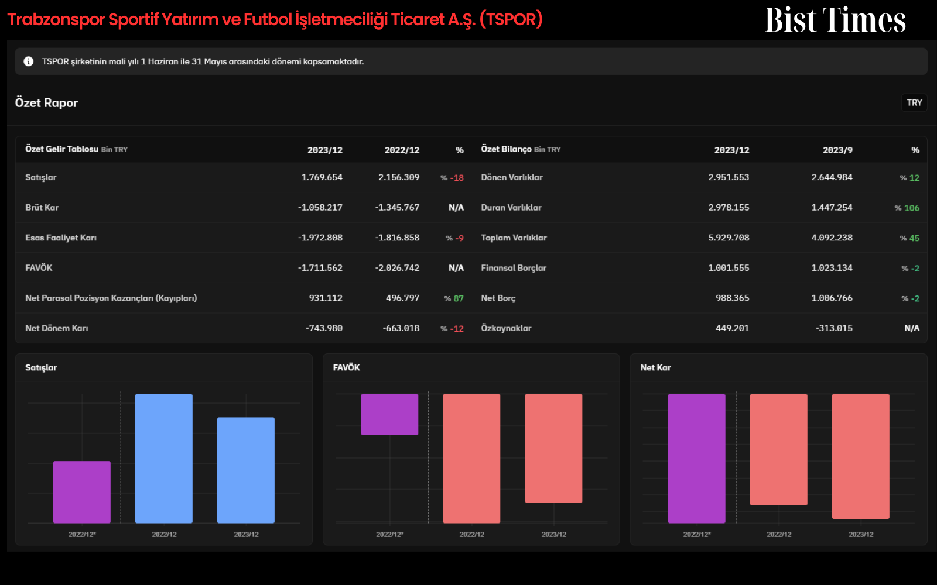Select Brüt Kar value -1.058.217
The height and width of the screenshot is (585, 937).
click(320, 208)
